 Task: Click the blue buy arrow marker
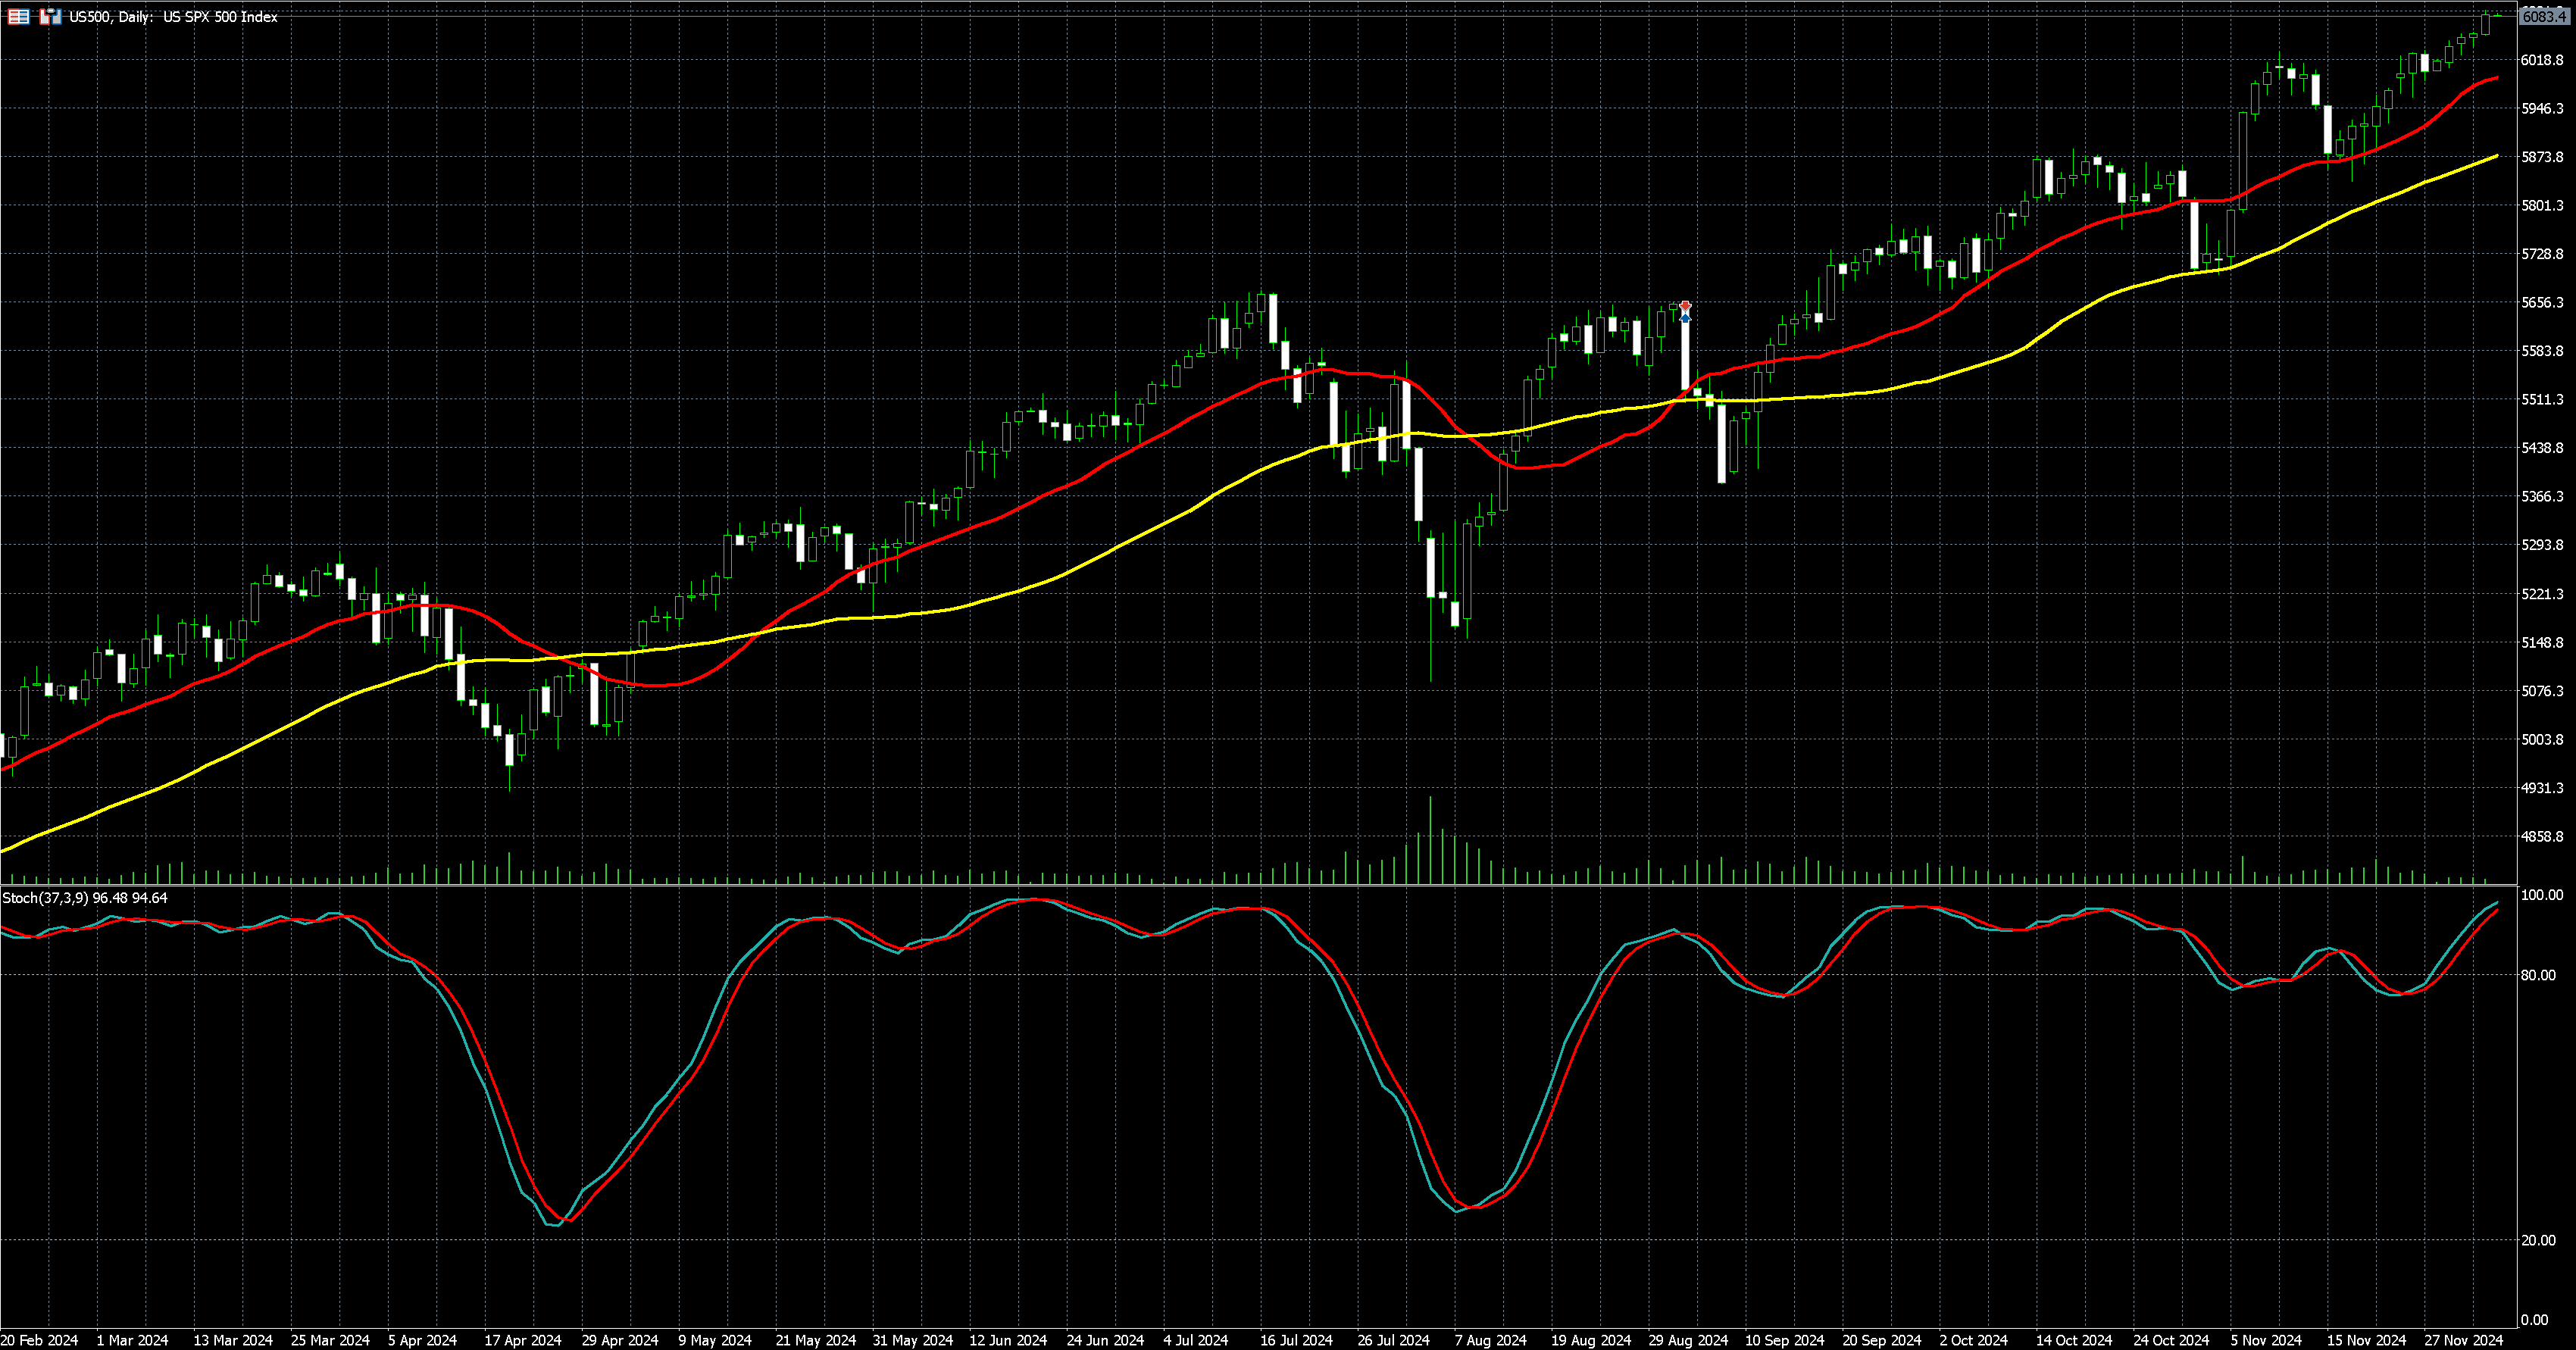(x=1685, y=318)
